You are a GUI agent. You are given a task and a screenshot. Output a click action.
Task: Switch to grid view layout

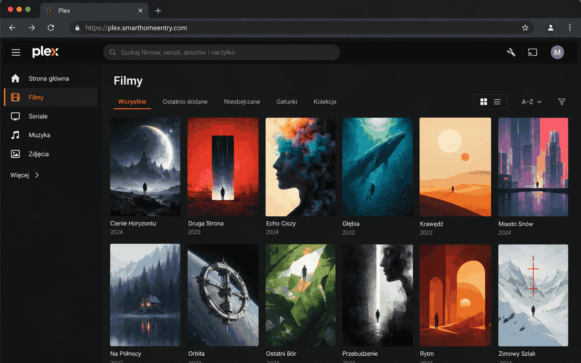coord(484,102)
